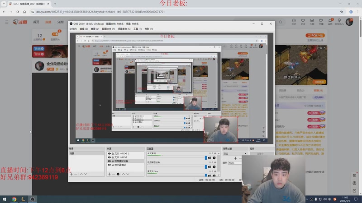Screen dimensions: 362x203
Task: Open OBS 配置文件 menu
Action: click(108, 29)
